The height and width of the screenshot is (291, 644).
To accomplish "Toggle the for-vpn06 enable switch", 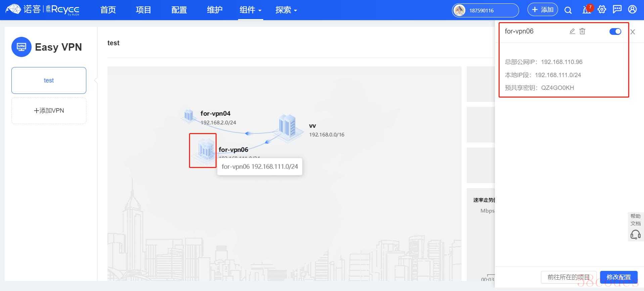I will (x=615, y=32).
